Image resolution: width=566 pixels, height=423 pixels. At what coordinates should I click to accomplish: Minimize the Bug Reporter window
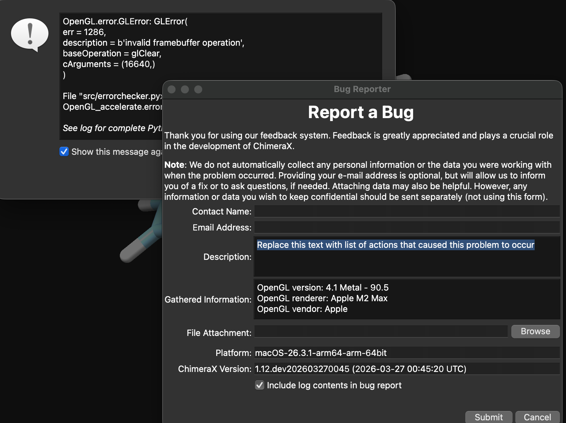[185, 89]
